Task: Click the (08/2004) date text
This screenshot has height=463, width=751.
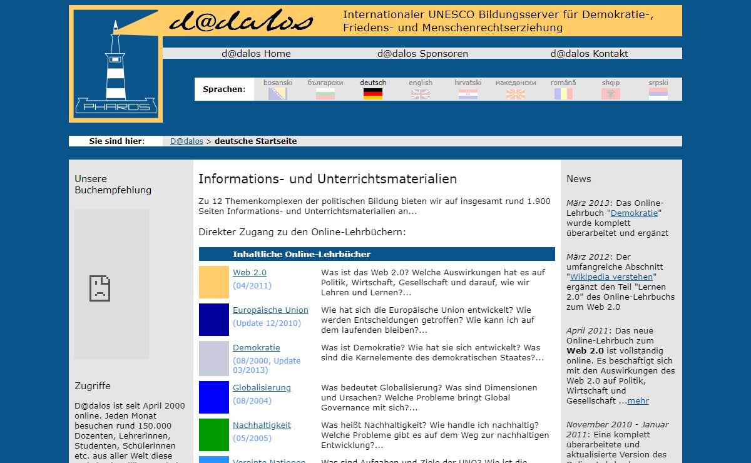Action: pos(252,401)
